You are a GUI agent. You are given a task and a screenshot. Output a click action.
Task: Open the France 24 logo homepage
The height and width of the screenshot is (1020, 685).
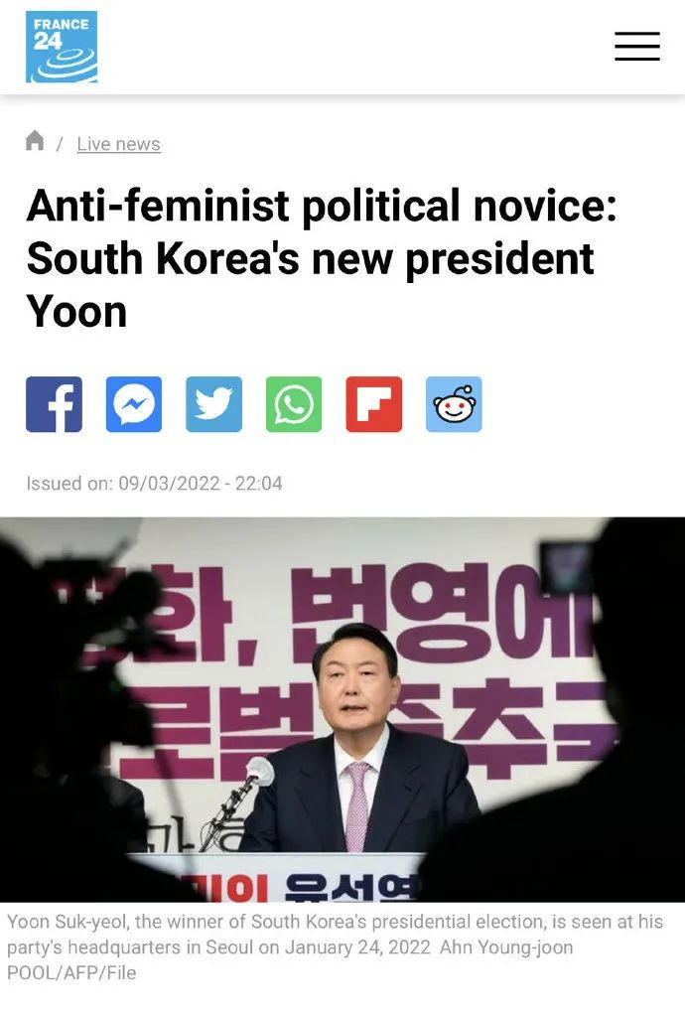(62, 47)
